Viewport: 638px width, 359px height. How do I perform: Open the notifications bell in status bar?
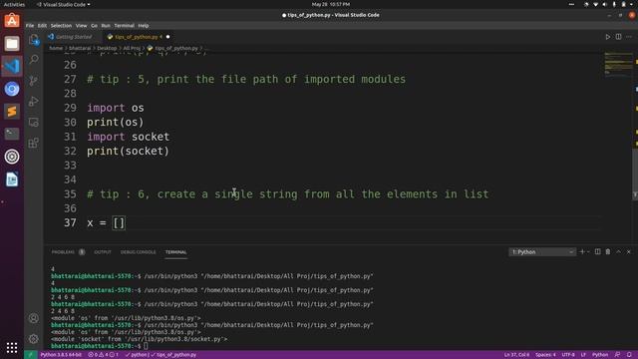coord(629,355)
